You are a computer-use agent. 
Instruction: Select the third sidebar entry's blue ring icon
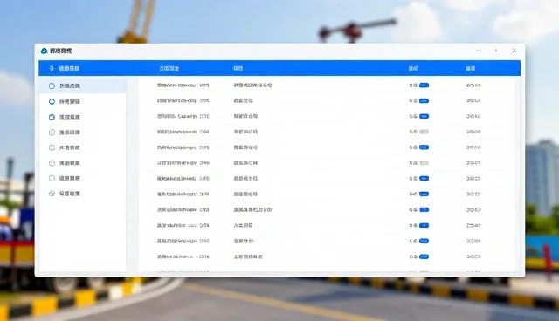point(52,117)
